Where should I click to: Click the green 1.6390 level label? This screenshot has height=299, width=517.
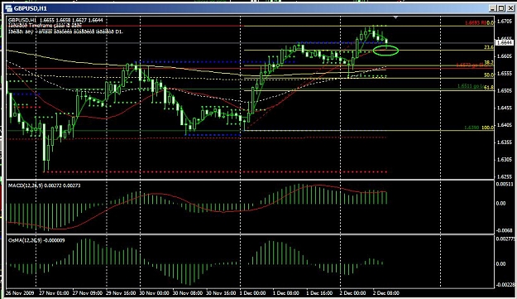point(472,128)
